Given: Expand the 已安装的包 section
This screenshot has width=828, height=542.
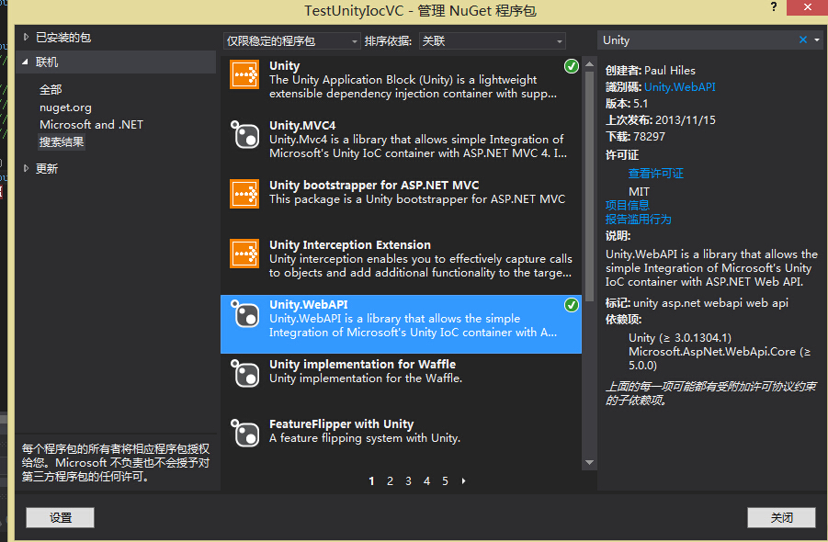Looking at the screenshot, I should click(26, 38).
